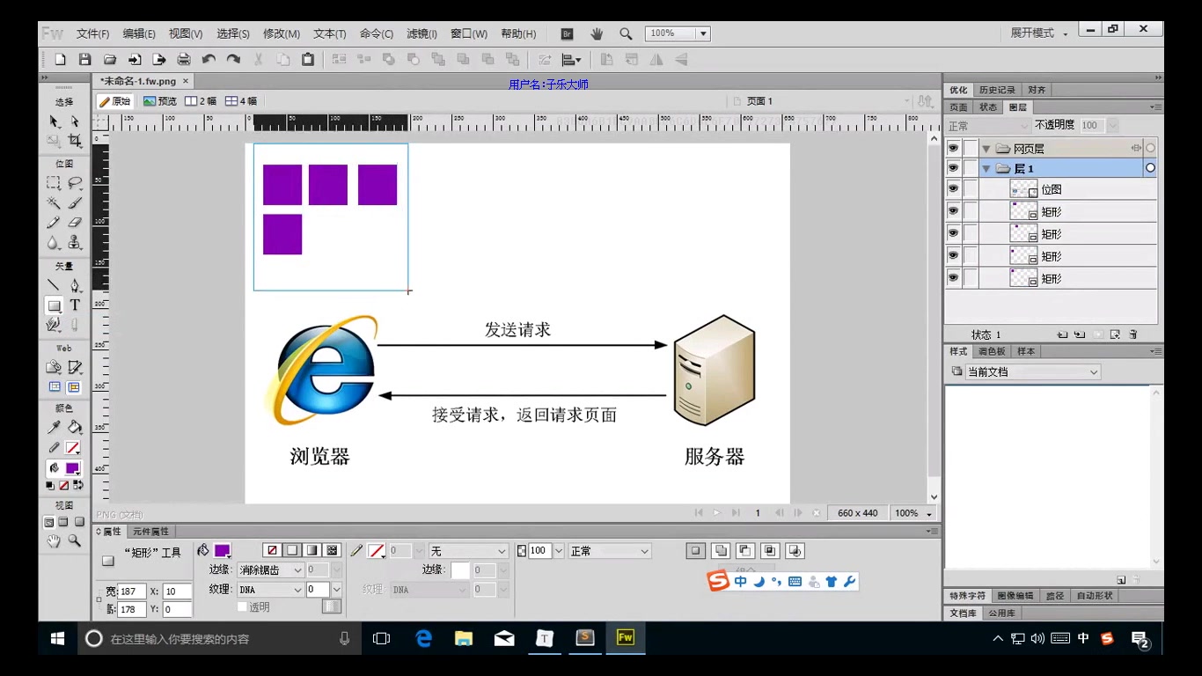Viewport: 1202px width, 676px height.
Task: Select the Pen tool
Action: tap(75, 285)
